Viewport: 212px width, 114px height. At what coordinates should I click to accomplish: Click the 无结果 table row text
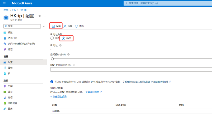coord(56,111)
